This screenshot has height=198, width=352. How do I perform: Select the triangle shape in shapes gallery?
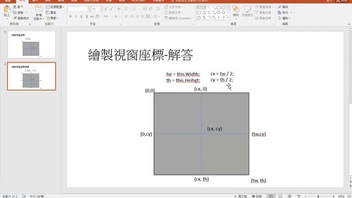[x=204, y=13]
